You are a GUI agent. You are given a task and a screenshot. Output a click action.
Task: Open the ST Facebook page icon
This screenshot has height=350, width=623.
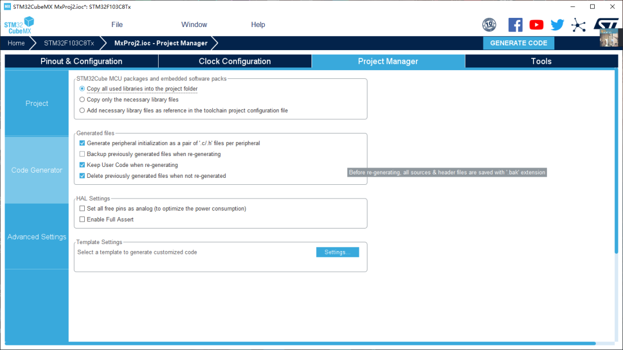[515, 25]
